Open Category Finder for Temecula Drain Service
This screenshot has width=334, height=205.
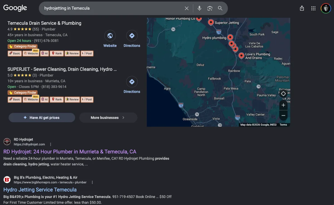[x=22, y=46]
